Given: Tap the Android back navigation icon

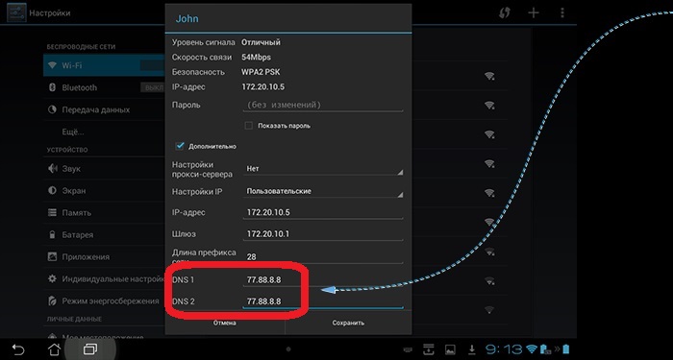Looking at the screenshot, I should [x=17, y=348].
